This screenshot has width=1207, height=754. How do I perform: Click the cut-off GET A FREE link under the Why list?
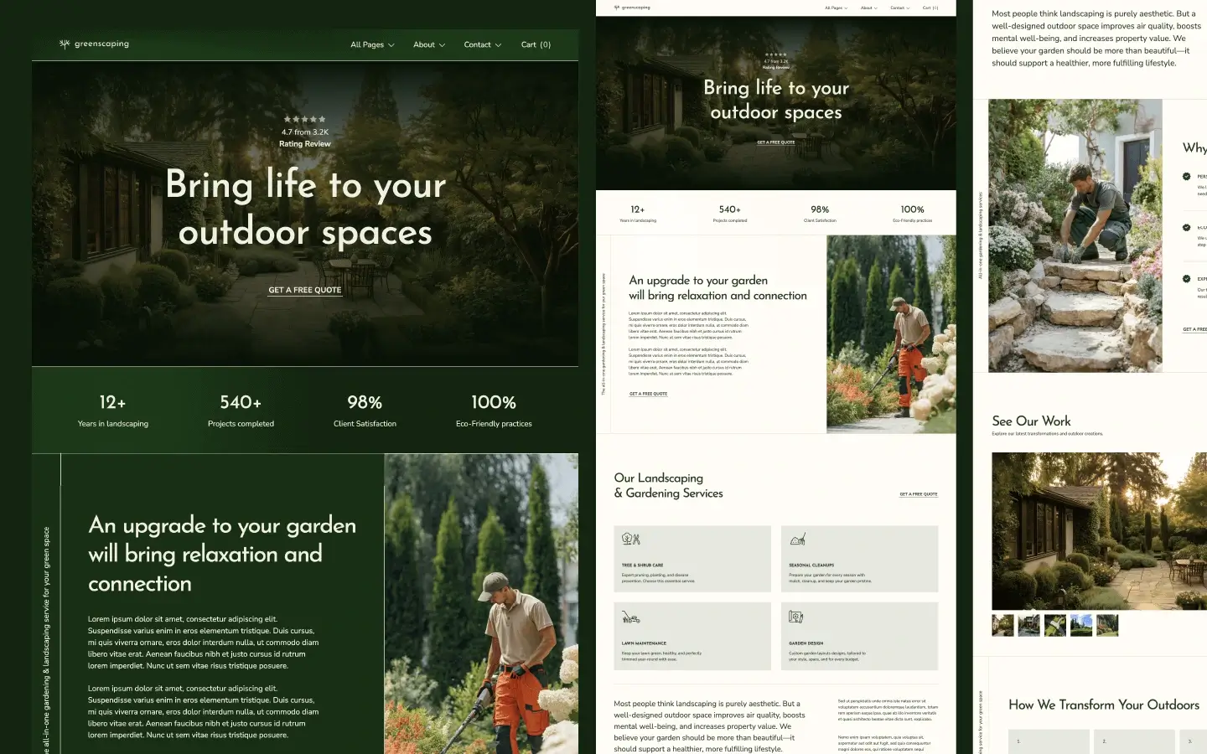point(1194,329)
